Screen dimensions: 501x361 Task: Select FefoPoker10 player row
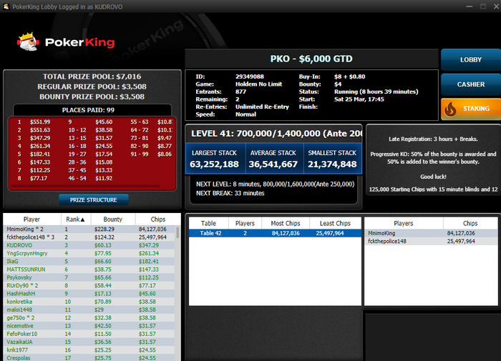coord(89,334)
